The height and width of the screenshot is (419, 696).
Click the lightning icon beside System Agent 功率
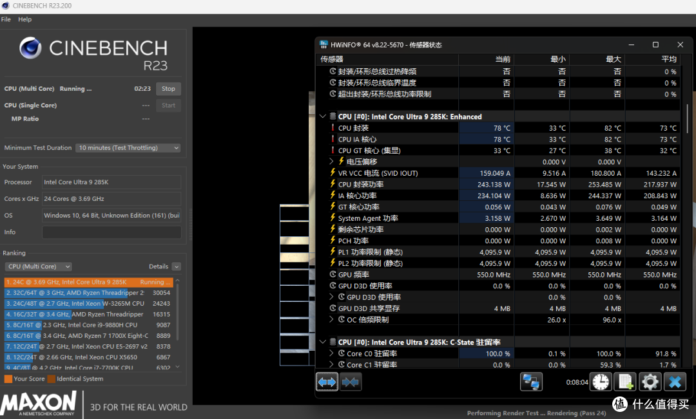[333, 218]
